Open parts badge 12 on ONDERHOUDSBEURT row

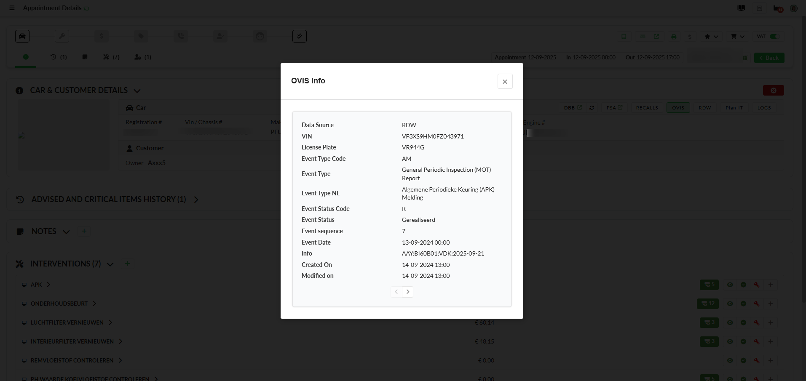[x=708, y=304]
